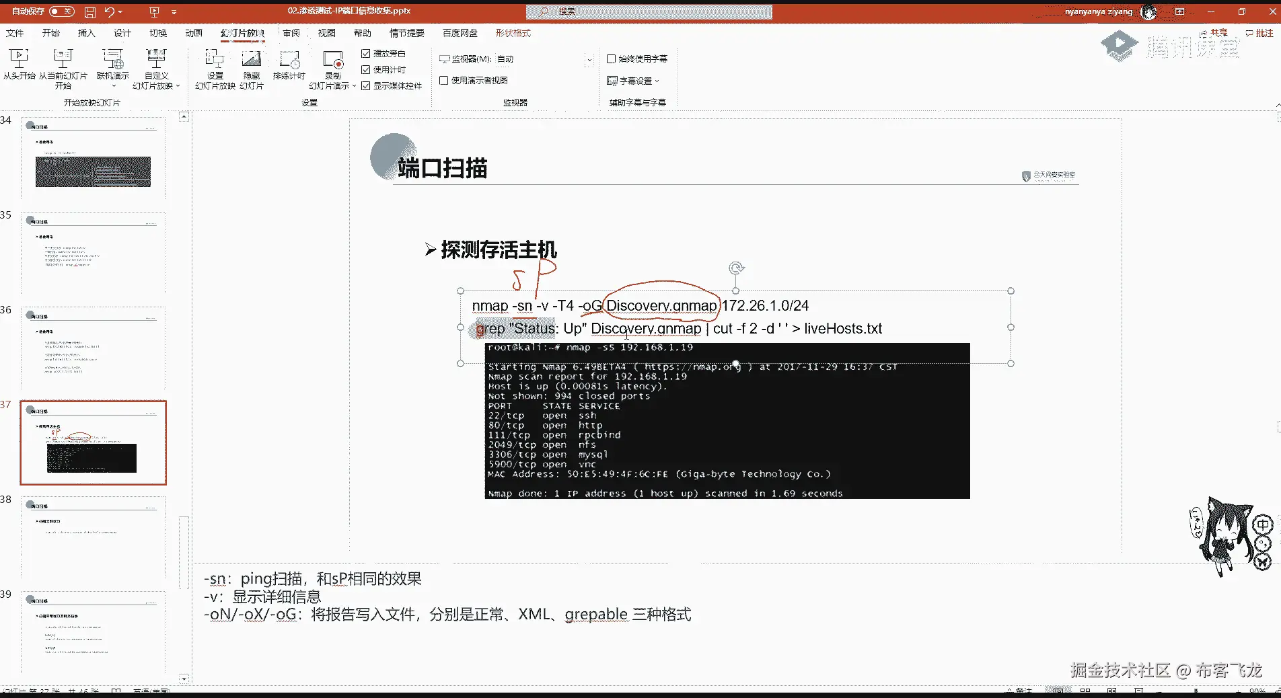Click the slide panel scroll-up arrow

pyautogui.click(x=184, y=117)
